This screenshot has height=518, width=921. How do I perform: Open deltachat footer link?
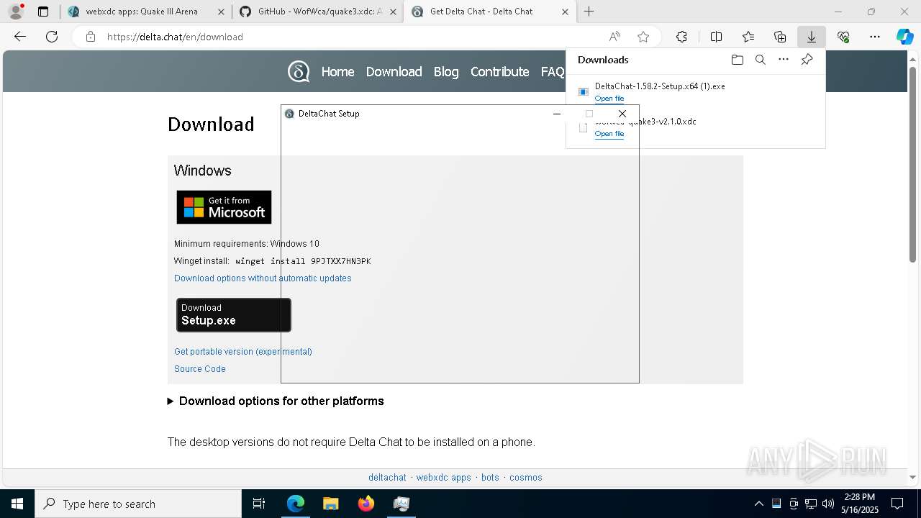(387, 478)
